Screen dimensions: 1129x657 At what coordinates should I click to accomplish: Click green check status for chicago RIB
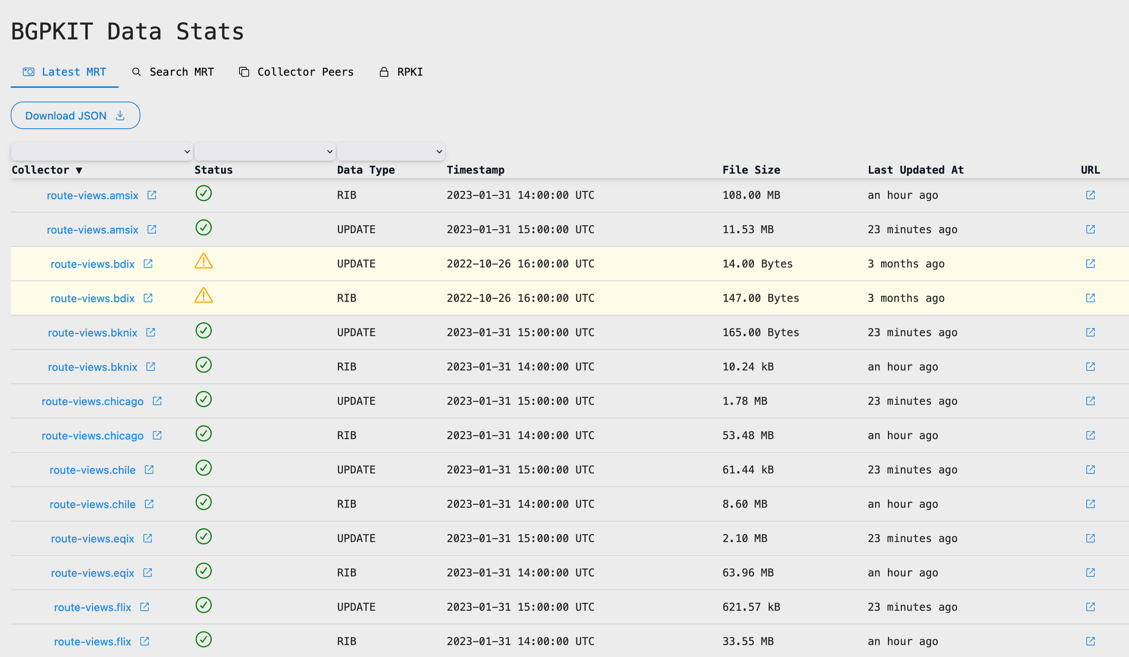point(203,433)
